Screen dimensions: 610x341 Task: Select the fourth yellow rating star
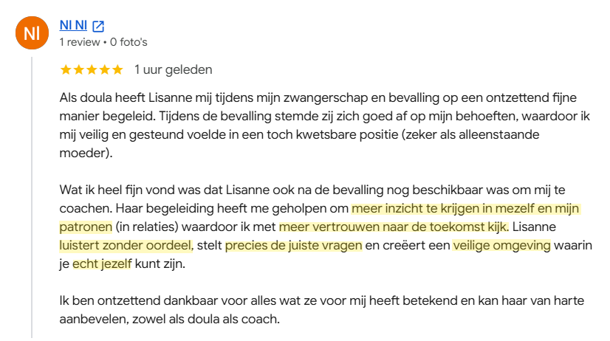tap(104, 69)
